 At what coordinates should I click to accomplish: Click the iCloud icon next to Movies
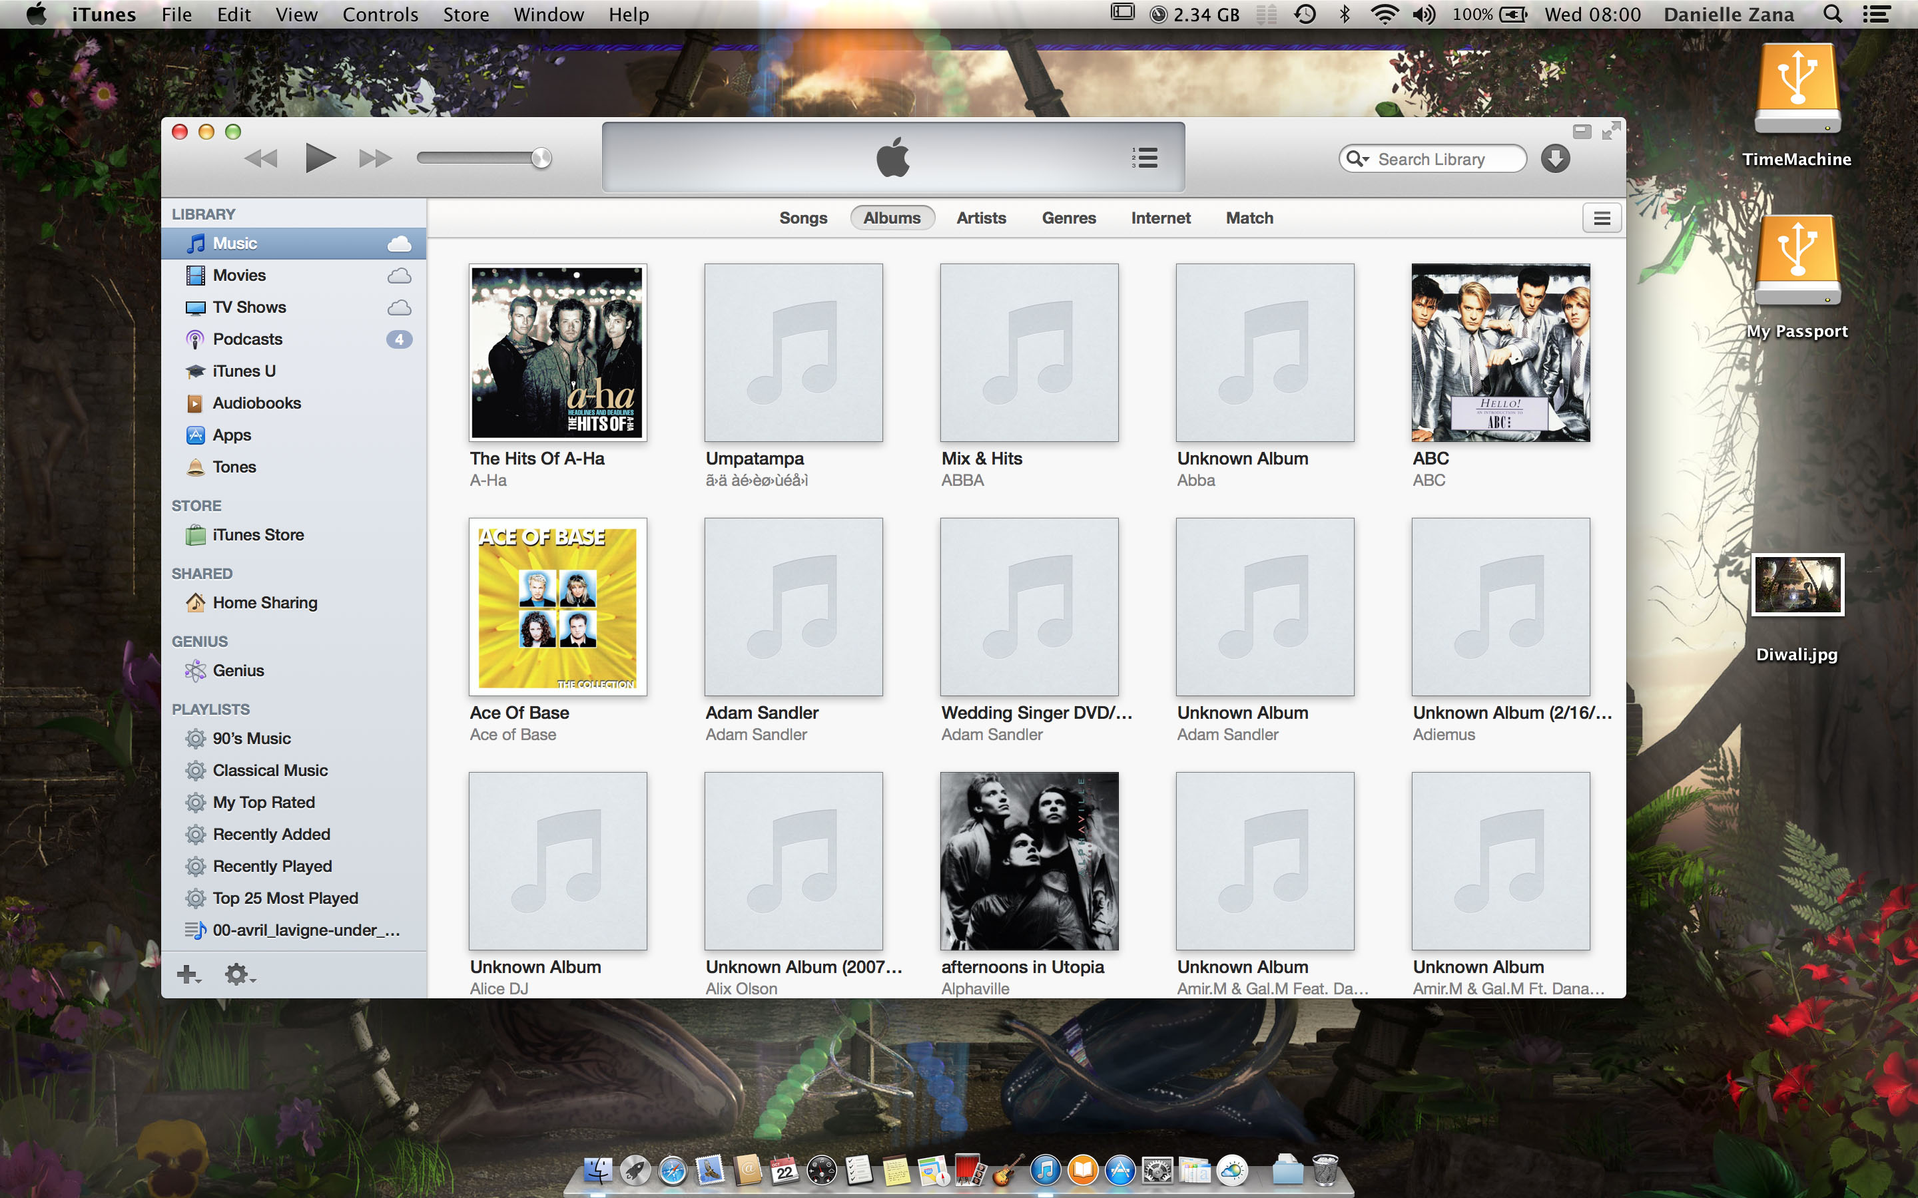click(x=399, y=276)
